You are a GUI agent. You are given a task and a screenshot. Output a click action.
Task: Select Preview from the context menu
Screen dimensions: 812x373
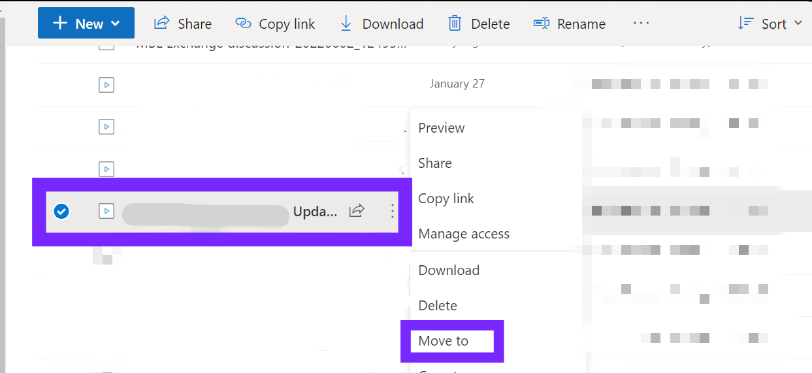point(442,128)
